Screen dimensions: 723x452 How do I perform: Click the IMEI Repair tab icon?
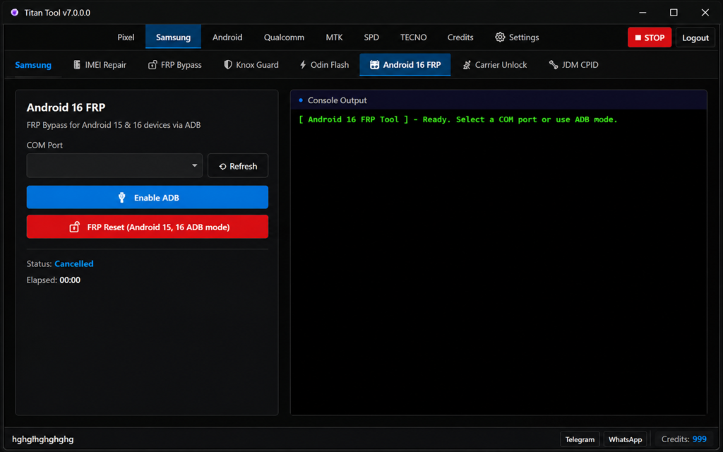point(77,65)
